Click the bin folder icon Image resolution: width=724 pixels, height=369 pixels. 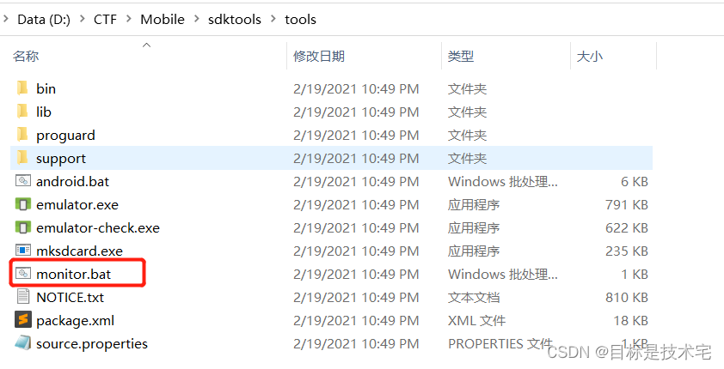click(x=22, y=88)
